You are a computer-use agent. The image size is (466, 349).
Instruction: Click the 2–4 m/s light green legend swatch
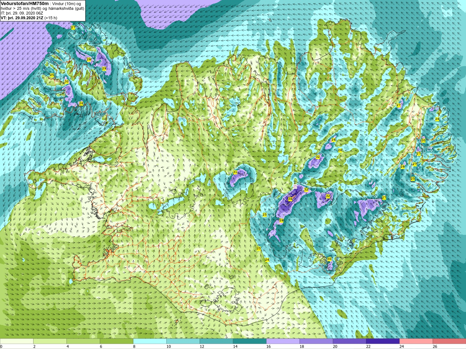tap(50, 341)
